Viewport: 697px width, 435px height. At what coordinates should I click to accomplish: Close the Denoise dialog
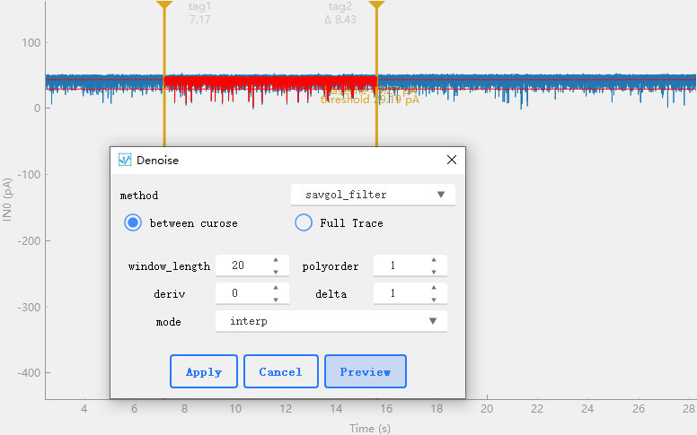(452, 160)
